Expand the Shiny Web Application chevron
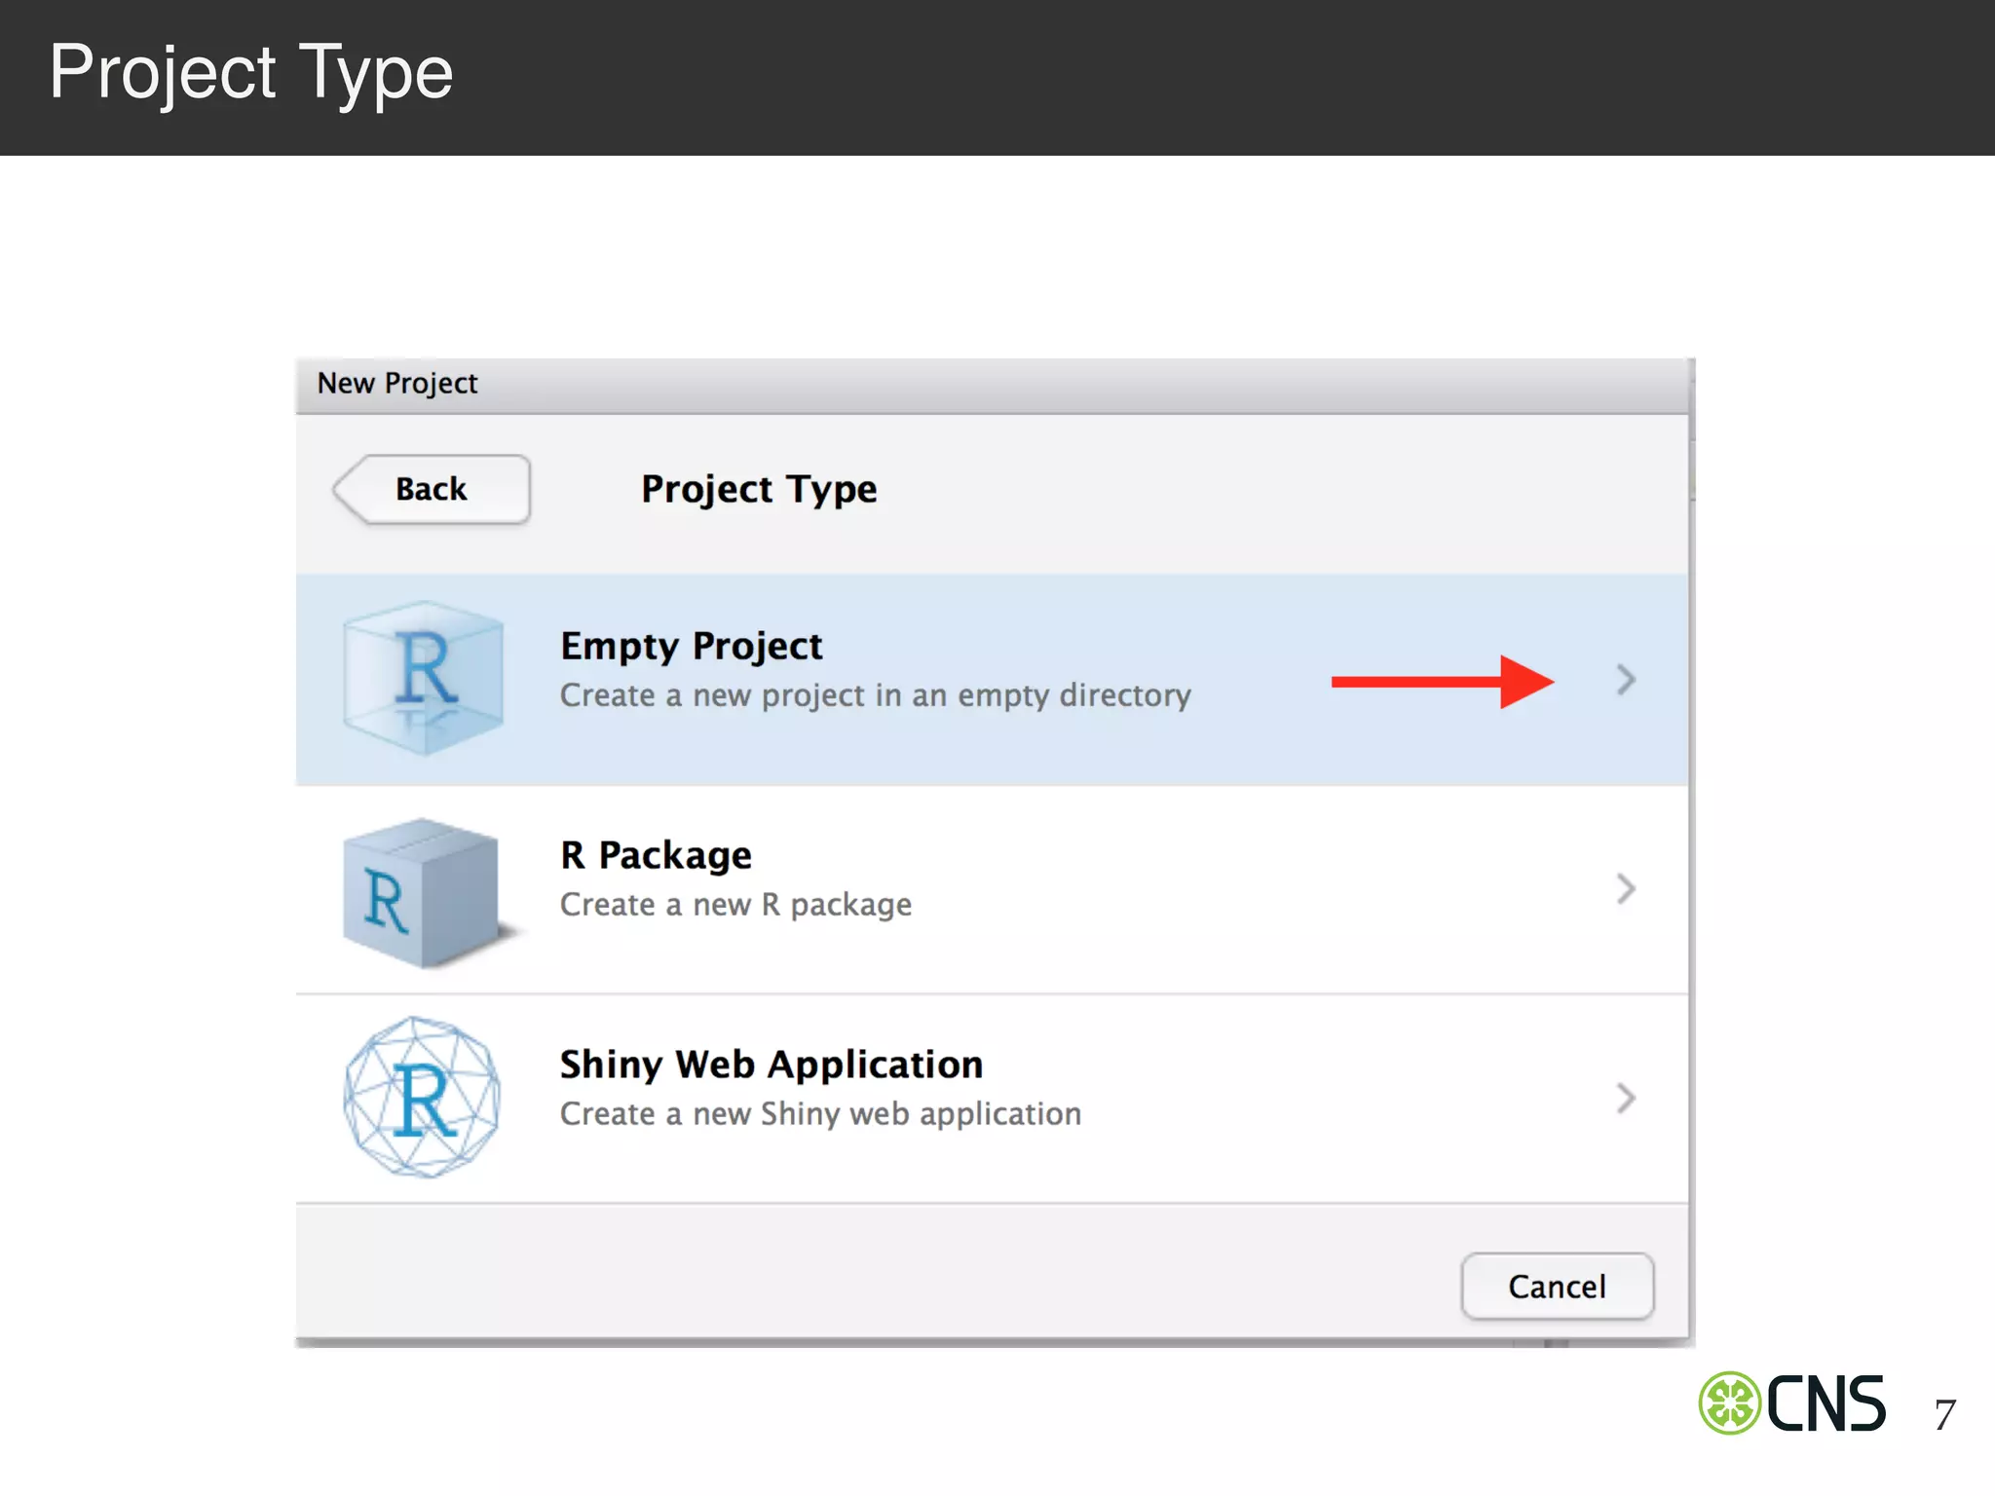This screenshot has height=1496, width=1995. coord(1625,1098)
